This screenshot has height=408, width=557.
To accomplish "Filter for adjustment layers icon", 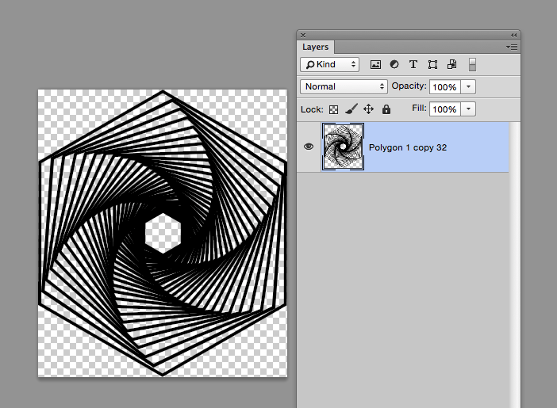I will pyautogui.click(x=394, y=65).
